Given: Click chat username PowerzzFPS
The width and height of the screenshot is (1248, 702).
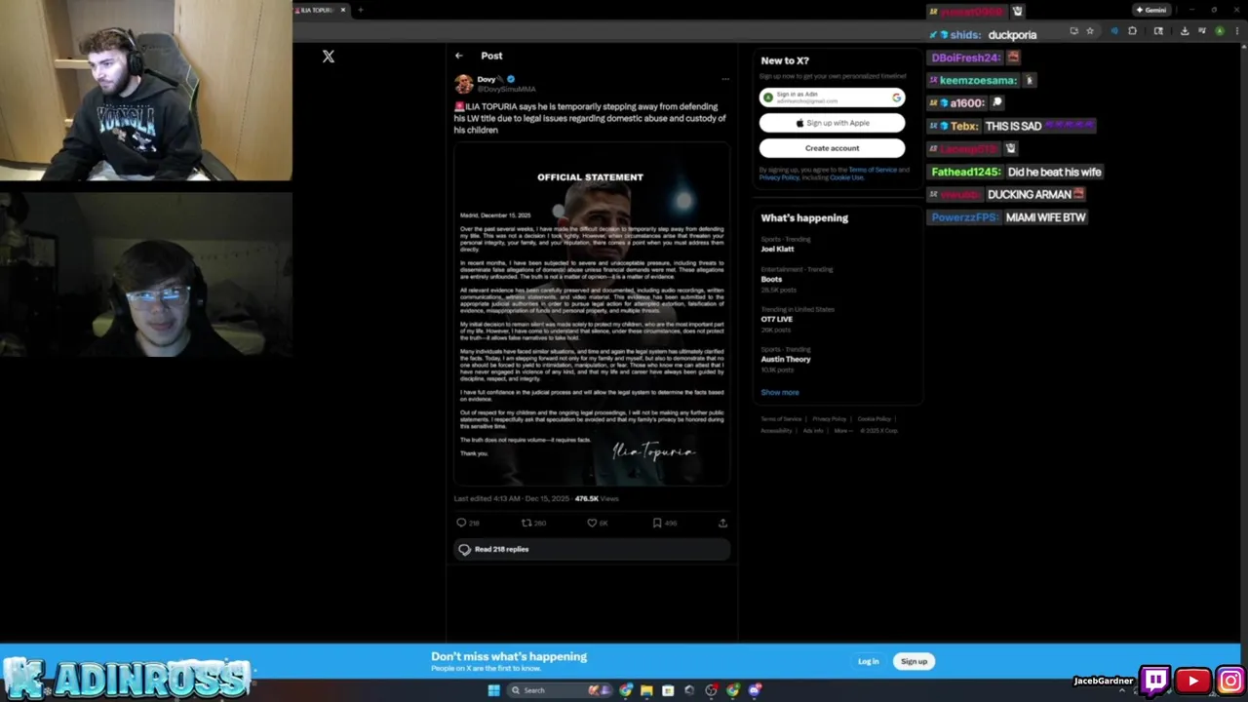Looking at the screenshot, I should 965,217.
